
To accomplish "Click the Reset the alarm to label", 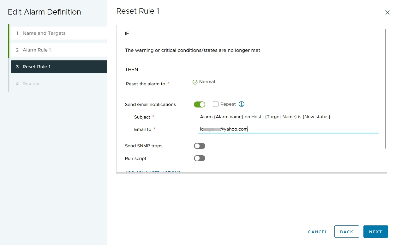I will click(x=145, y=84).
